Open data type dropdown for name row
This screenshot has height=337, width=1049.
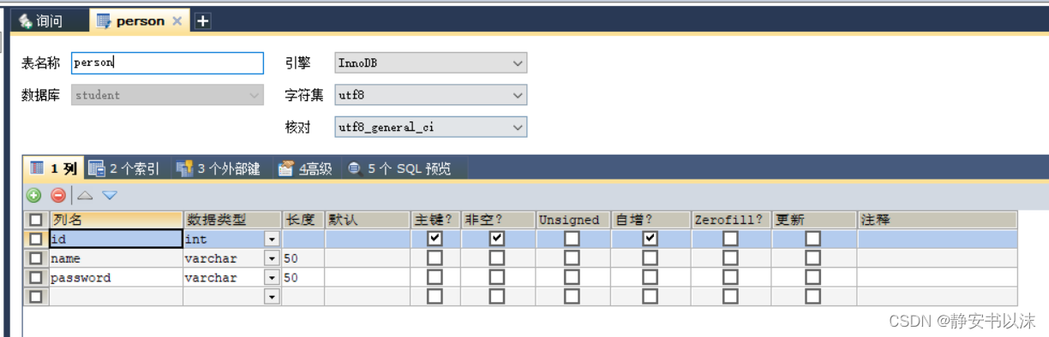[x=273, y=258]
